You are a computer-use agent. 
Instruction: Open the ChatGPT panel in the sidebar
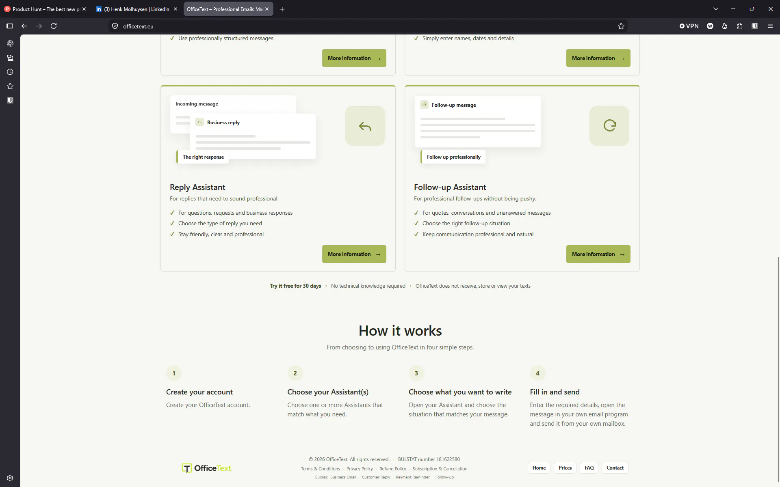tap(10, 43)
